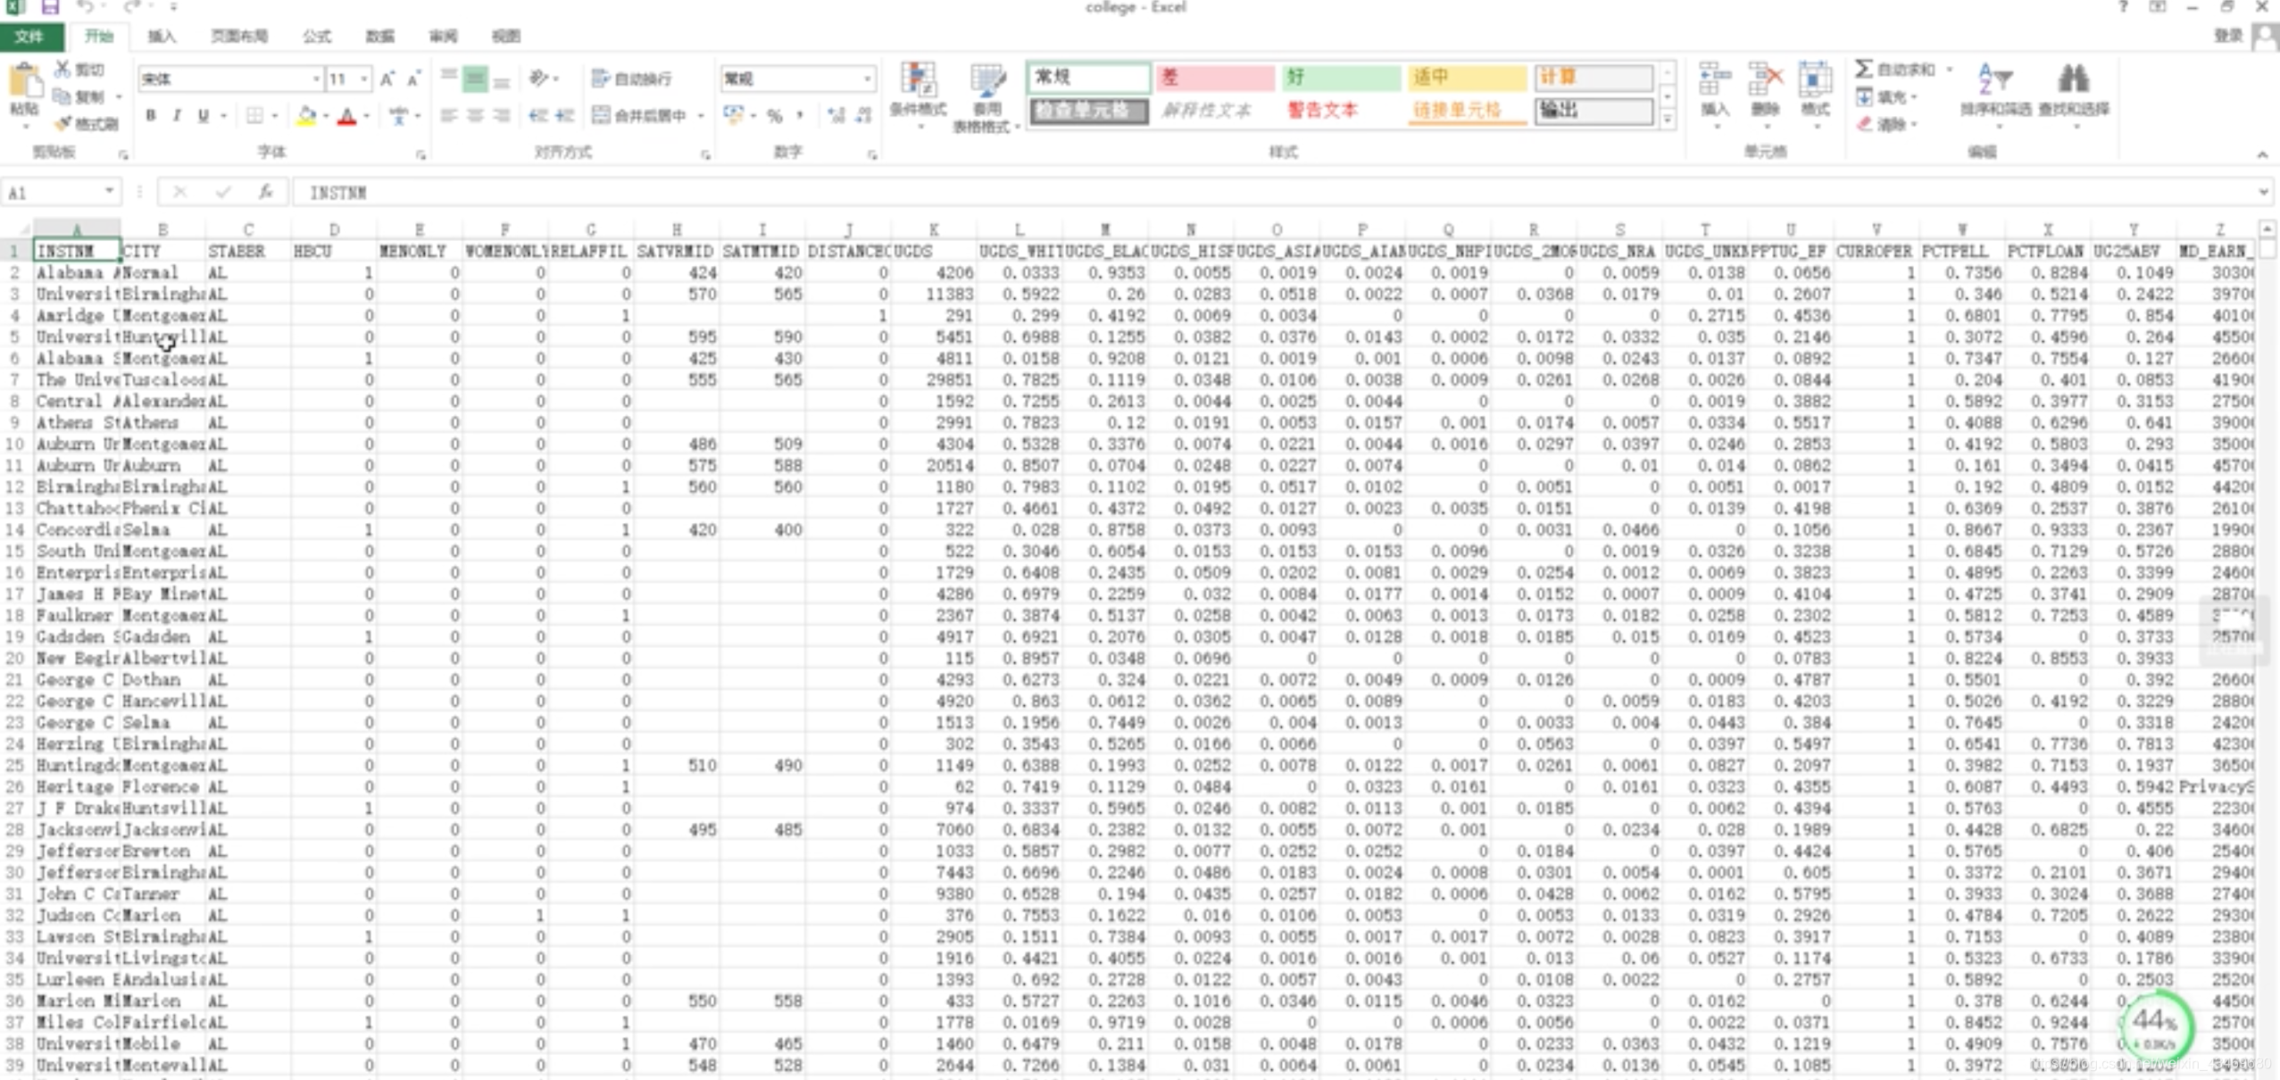Viewport: 2280px width, 1080px height.
Task: Open font color dropdown arrow
Action: click(367, 116)
